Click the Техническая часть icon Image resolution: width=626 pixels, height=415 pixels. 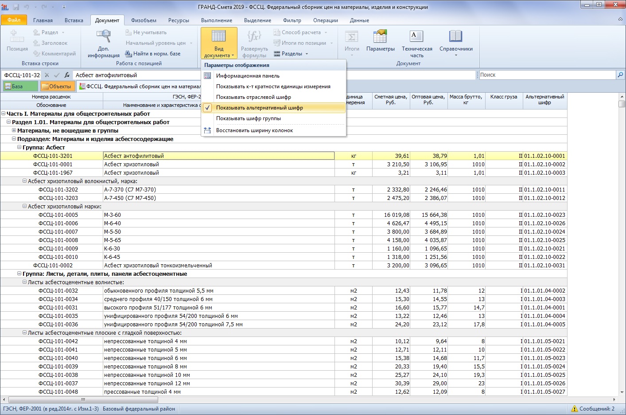pyautogui.click(x=416, y=37)
